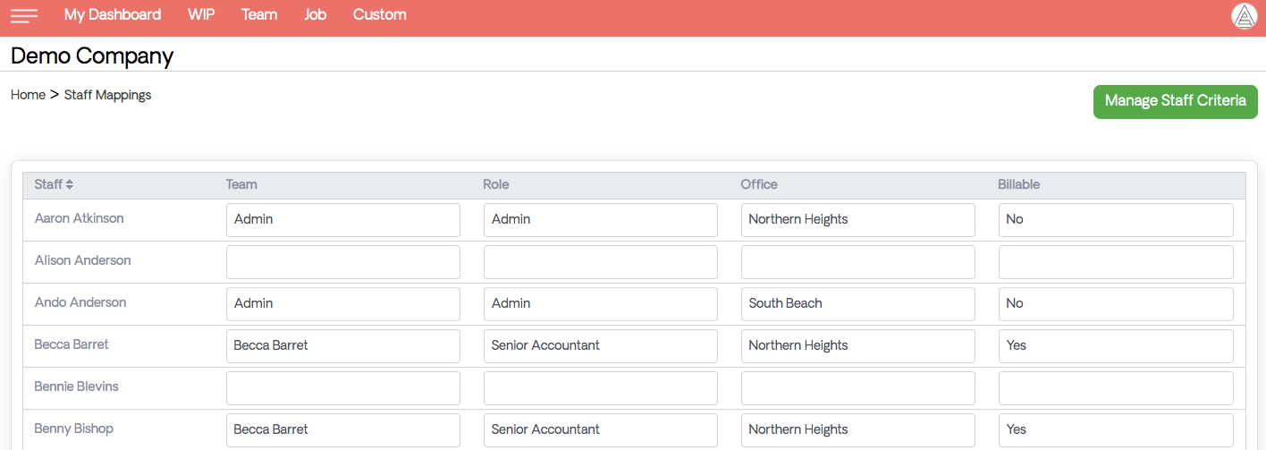Open My Dashboard menu
The height and width of the screenshot is (450, 1266).
tap(113, 14)
